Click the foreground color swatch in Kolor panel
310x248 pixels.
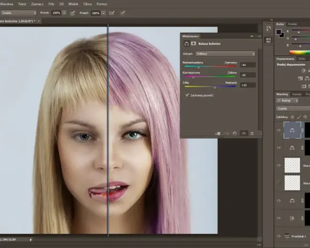point(278,32)
